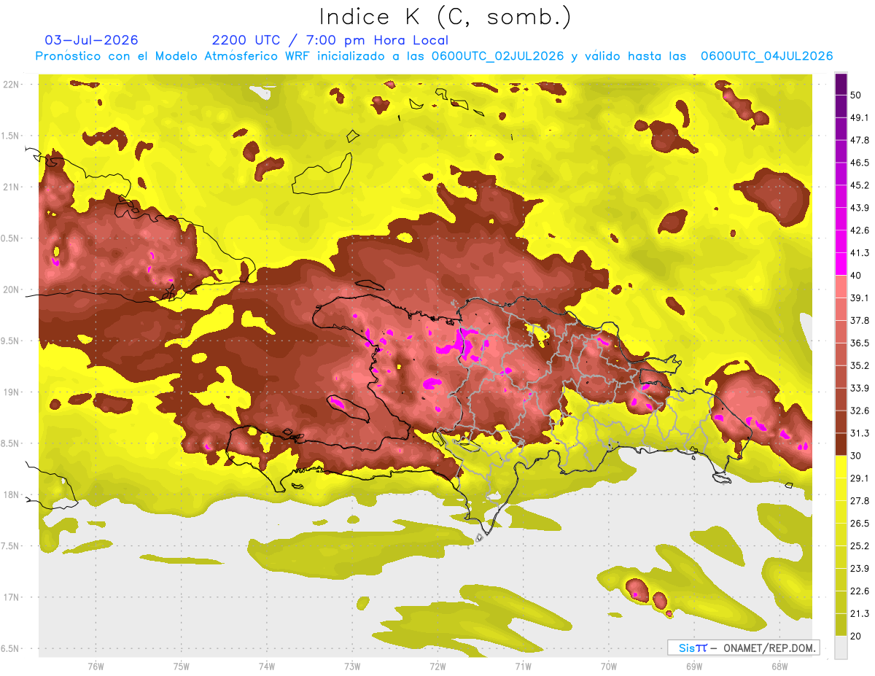The width and height of the screenshot is (875, 676).
Task: Click the latitude label "18N"
Action: pos(12,494)
